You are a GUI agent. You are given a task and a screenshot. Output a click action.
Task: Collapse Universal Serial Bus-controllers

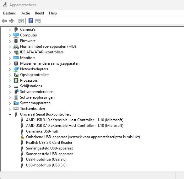(10, 114)
